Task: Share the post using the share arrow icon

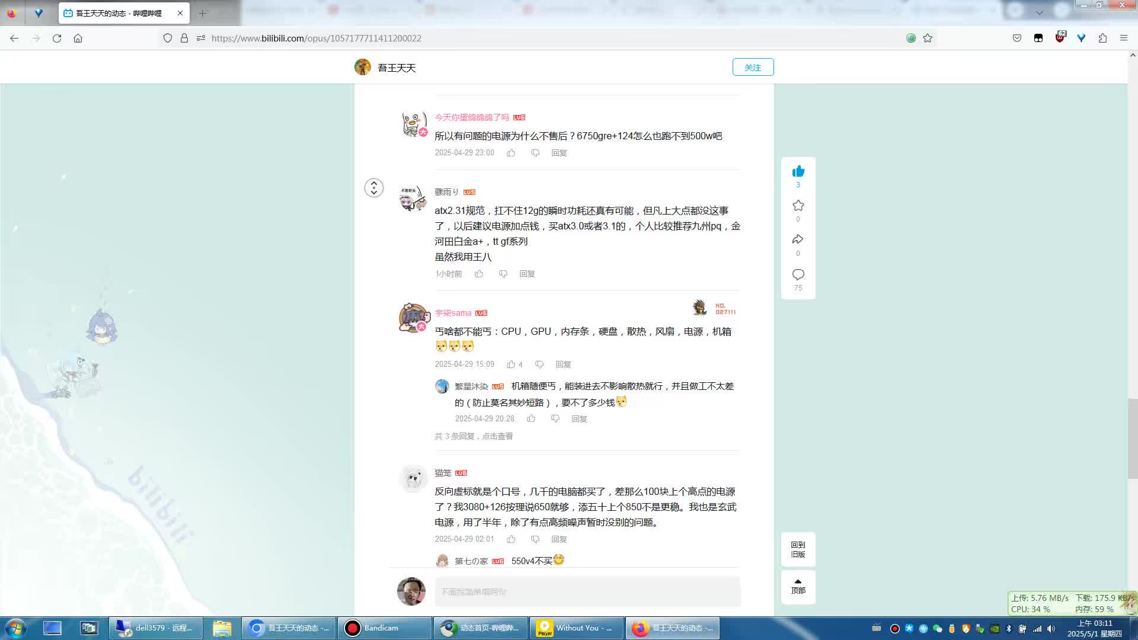Action: coord(798,239)
